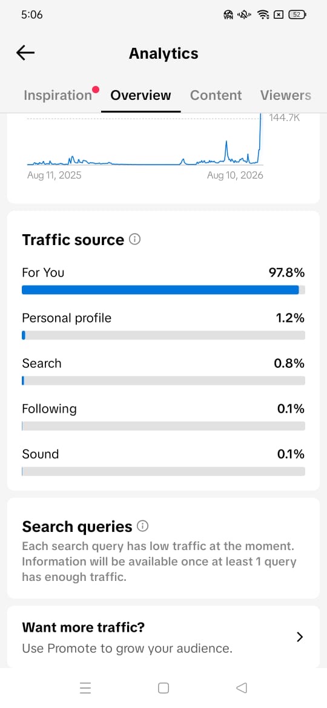Tap Android back triangle icon
The image size is (327, 708).
242,687
